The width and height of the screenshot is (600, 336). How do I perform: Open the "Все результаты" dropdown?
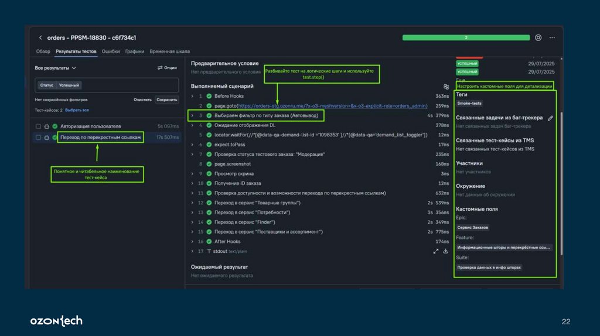56,68
